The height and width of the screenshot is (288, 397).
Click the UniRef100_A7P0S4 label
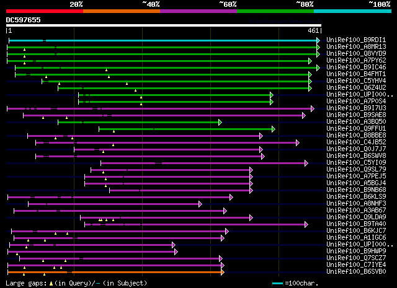(x=356, y=101)
